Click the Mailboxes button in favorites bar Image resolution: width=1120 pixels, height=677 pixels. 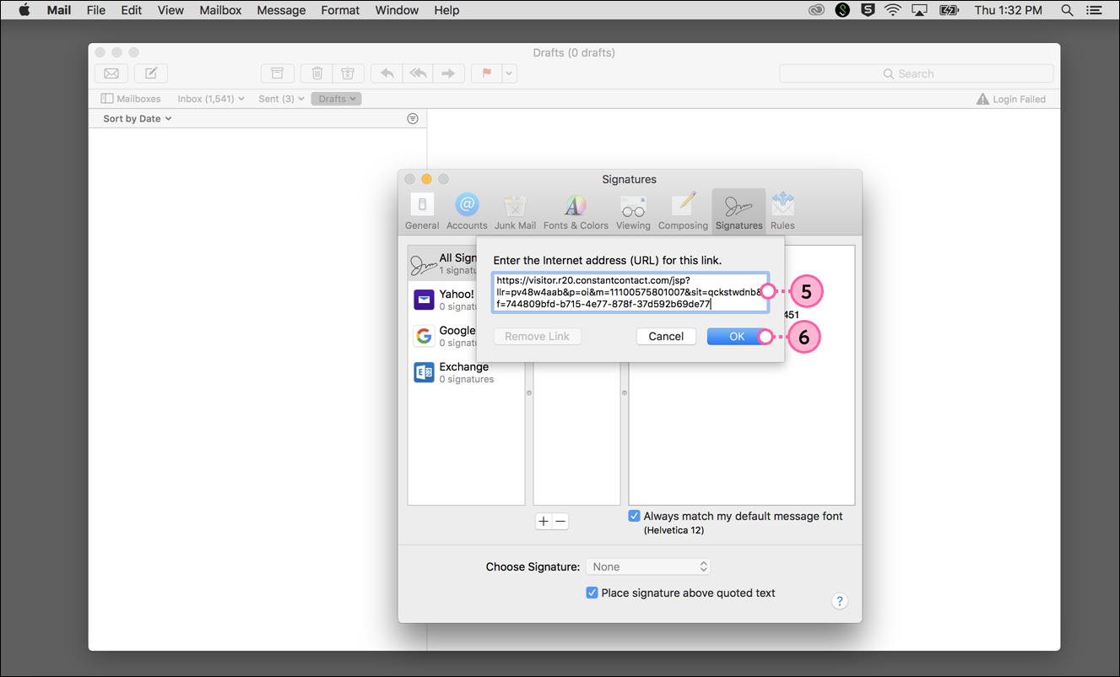[131, 99]
